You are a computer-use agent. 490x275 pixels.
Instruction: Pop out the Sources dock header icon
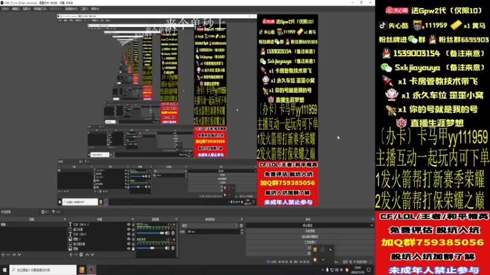pyautogui.click(x=132, y=219)
